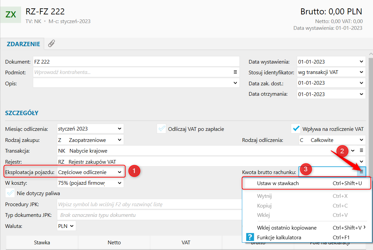Click the Procedury JPK input field
This screenshot has width=373, height=250.
(149, 204)
